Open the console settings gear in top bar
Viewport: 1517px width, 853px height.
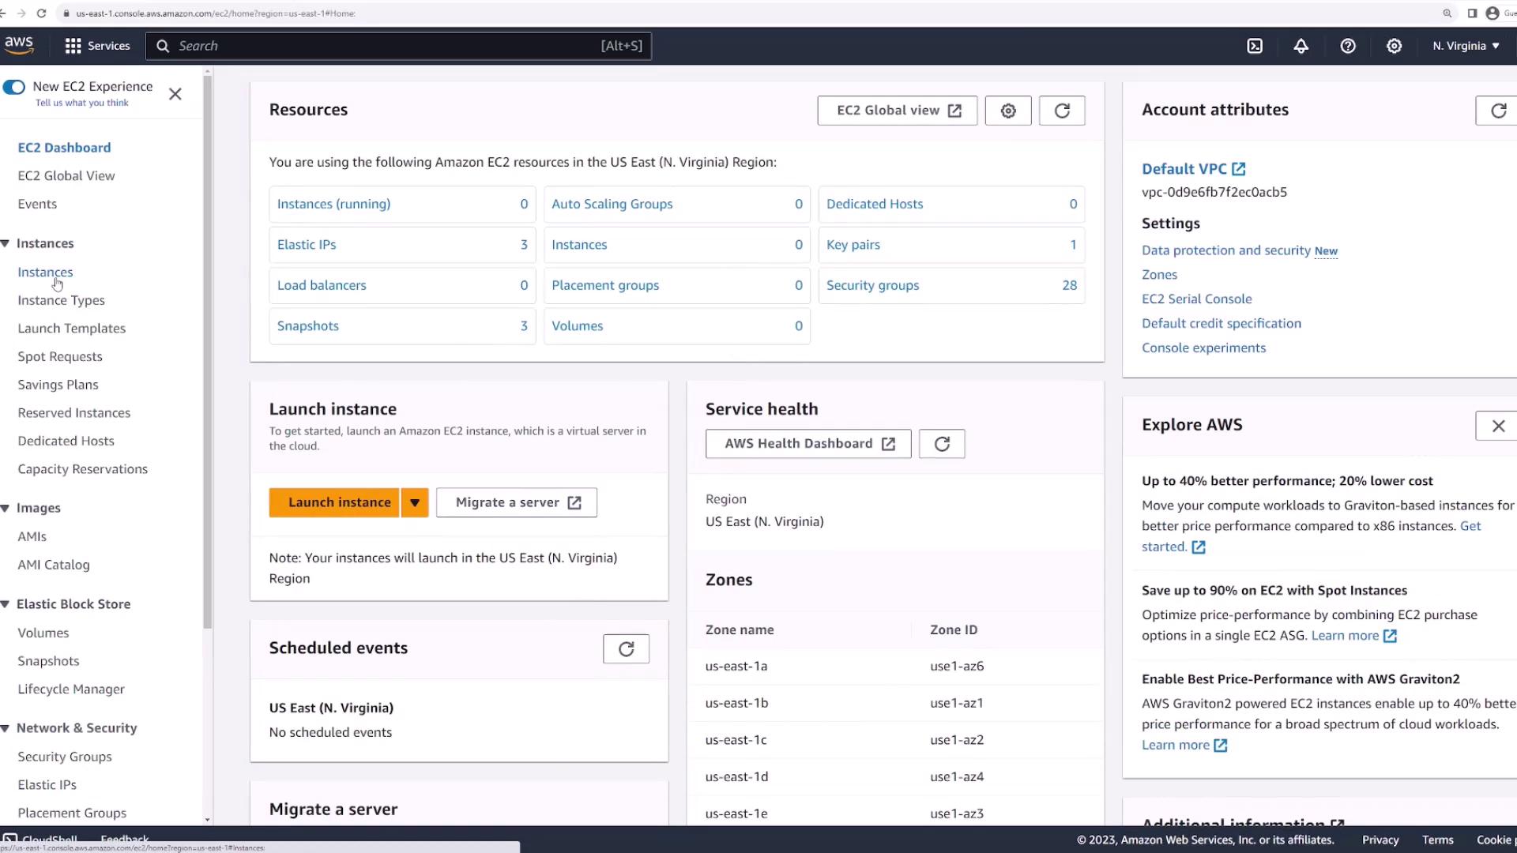1394,46
